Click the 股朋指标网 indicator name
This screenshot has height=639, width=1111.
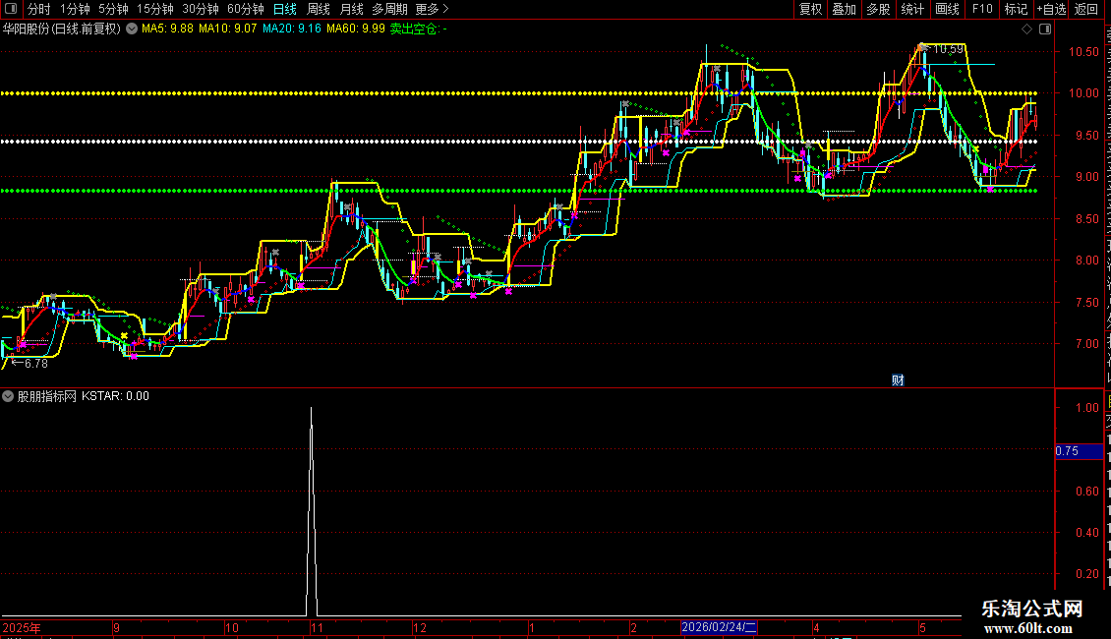coord(47,396)
